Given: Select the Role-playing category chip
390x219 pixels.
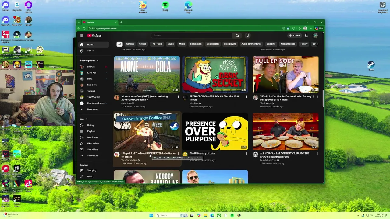Looking at the screenshot, I should coord(230,44).
